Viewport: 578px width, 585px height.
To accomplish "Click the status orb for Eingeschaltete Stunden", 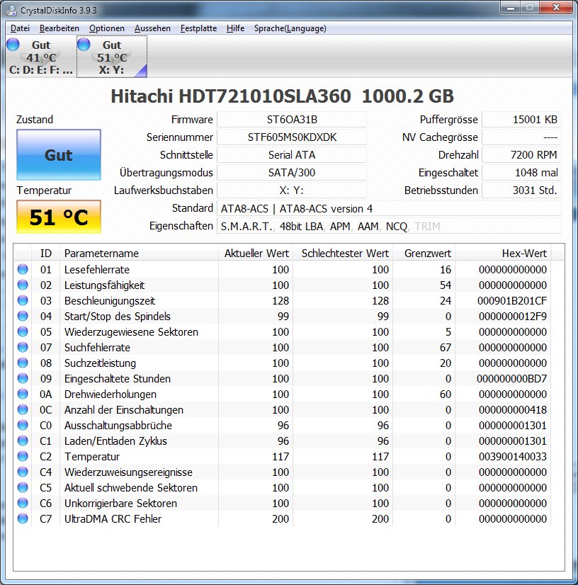I will pos(23,378).
